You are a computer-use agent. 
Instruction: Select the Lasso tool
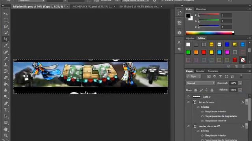pos(6,26)
